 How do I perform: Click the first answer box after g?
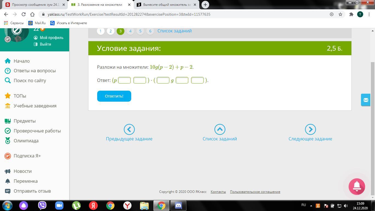tap(182, 80)
